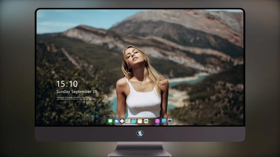Click the 15:10 clock widget

[x=67, y=84]
